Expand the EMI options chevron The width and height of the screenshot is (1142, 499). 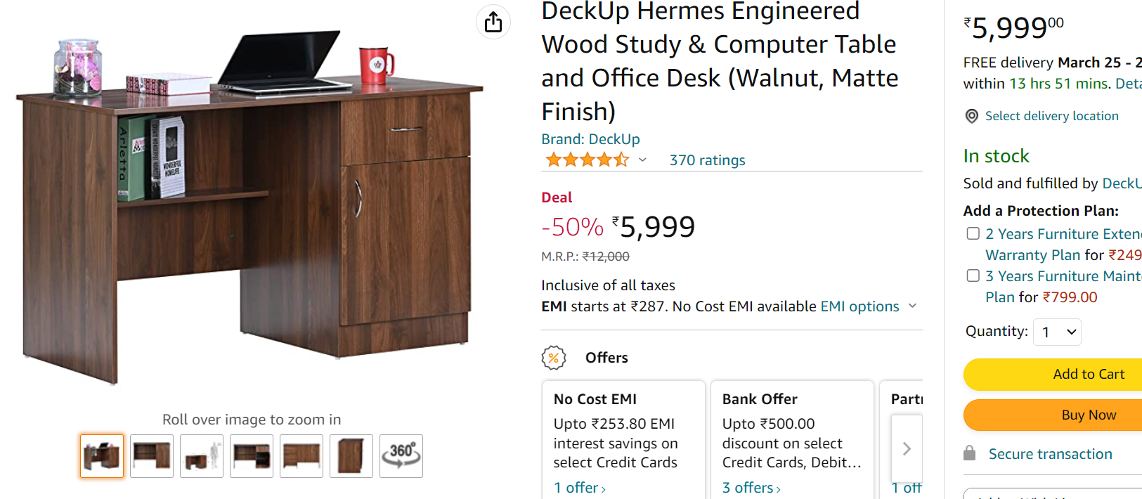tap(912, 306)
